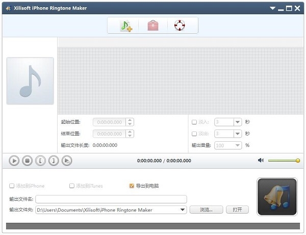The width and height of the screenshot is (306, 235).
Task: Click the gray progress bar at the bottom
Action: [153, 226]
